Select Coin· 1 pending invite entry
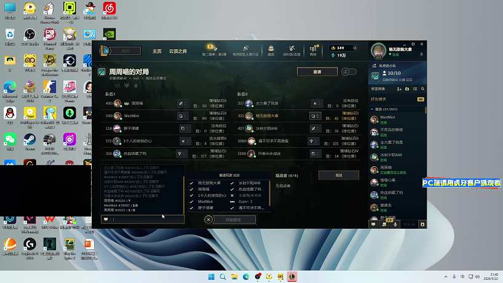Image resolution: width=503 pixels, height=283 pixels. (245, 202)
